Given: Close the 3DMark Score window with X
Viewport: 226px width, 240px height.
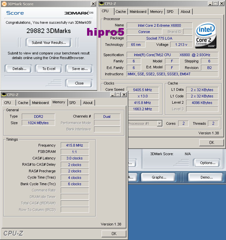Looking at the screenshot, I should click(x=93, y=4).
